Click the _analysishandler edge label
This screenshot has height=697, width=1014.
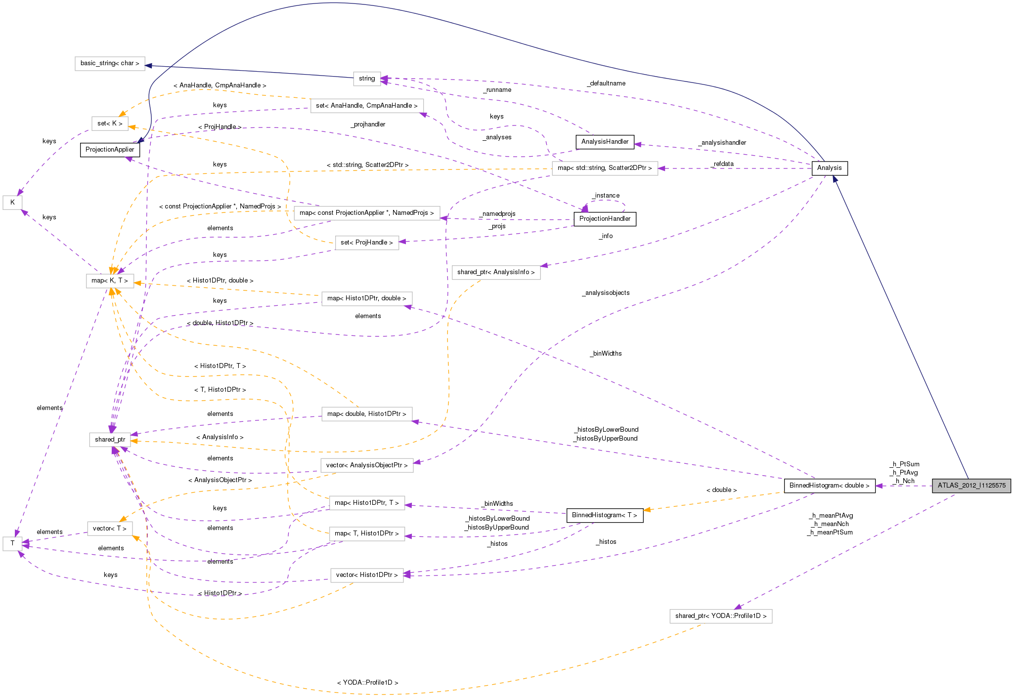coord(722,143)
